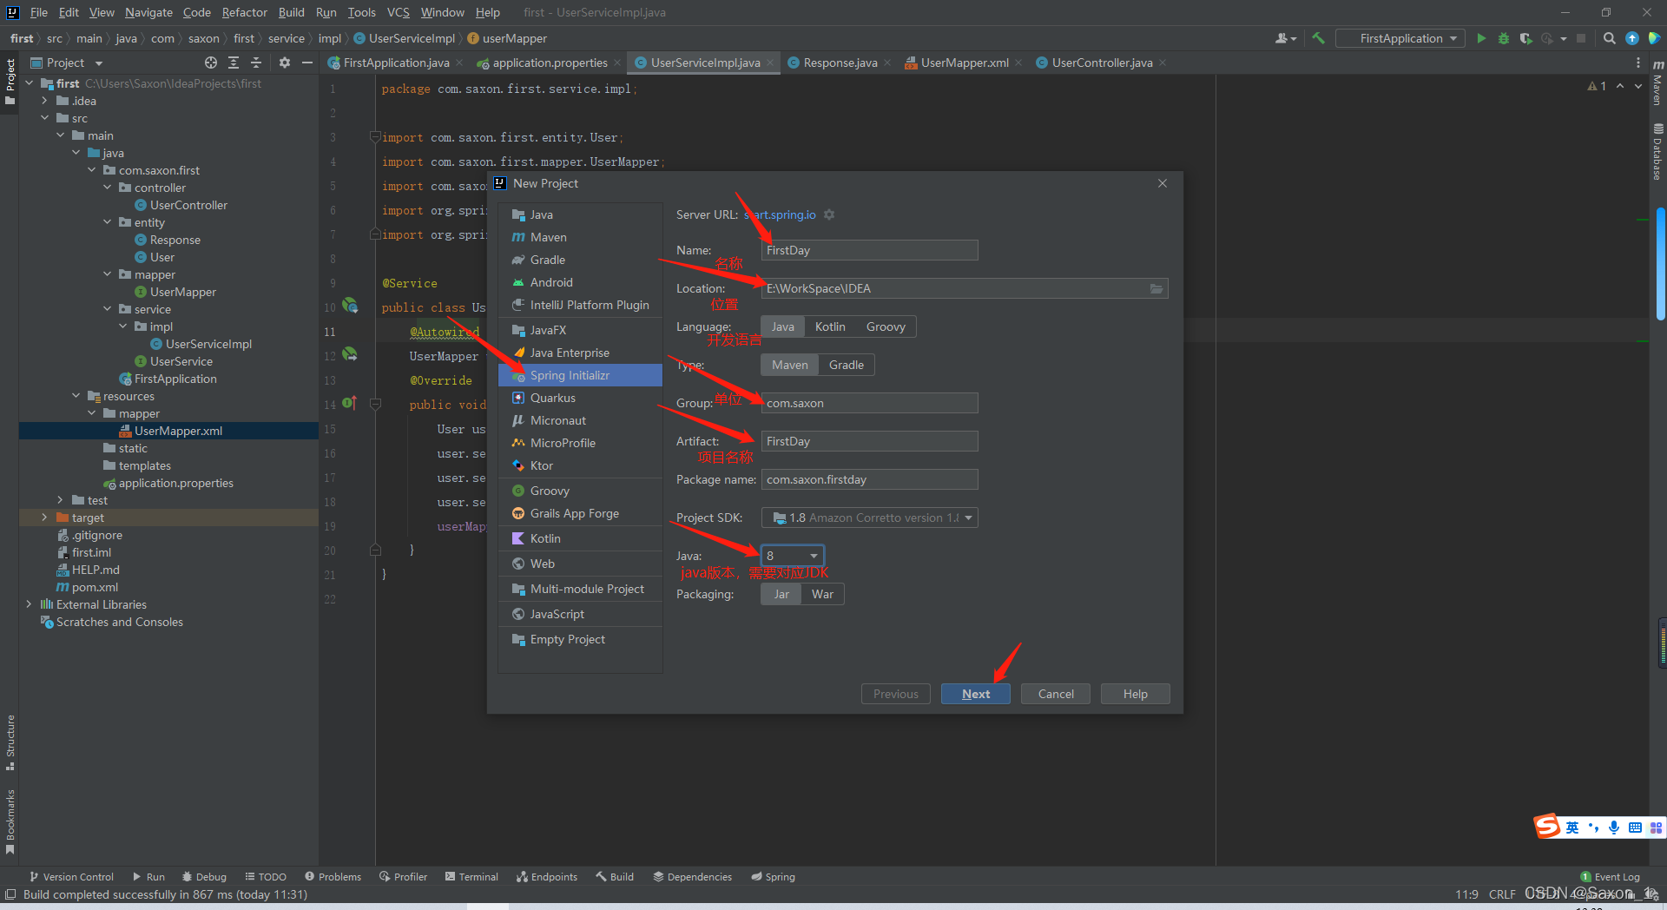Click the Run green play icon
The height and width of the screenshot is (910, 1667).
(1481, 38)
